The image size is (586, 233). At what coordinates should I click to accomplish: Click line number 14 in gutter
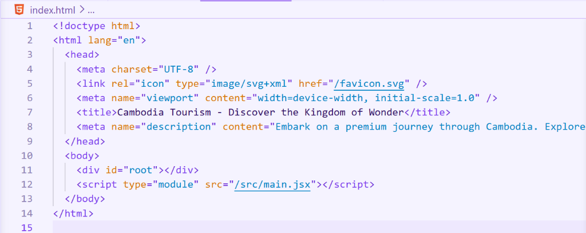pos(27,213)
